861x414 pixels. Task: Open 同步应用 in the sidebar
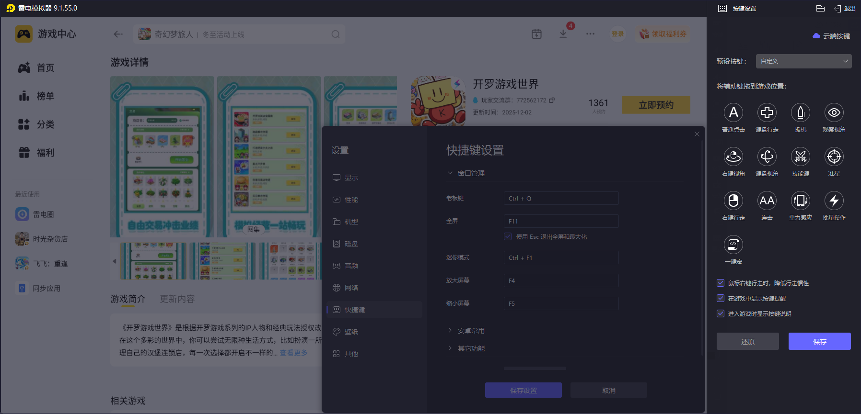[38, 288]
